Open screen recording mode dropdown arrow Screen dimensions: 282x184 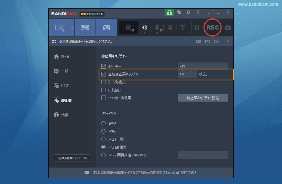(72, 27)
